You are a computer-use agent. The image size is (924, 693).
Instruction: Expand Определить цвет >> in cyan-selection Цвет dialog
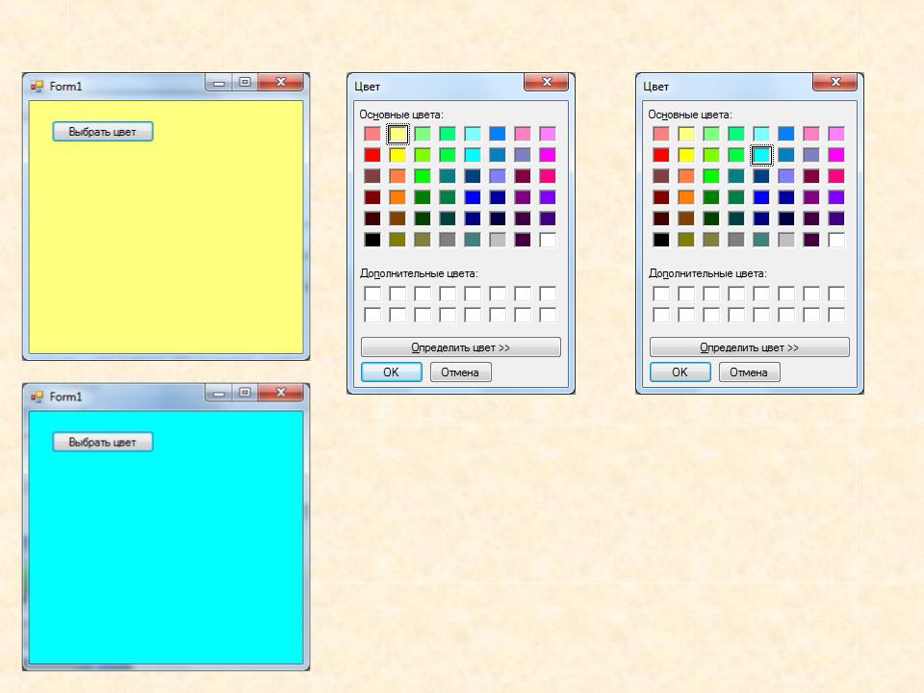(749, 347)
